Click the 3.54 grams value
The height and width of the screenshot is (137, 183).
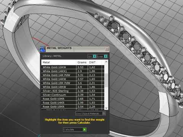coord(80,107)
